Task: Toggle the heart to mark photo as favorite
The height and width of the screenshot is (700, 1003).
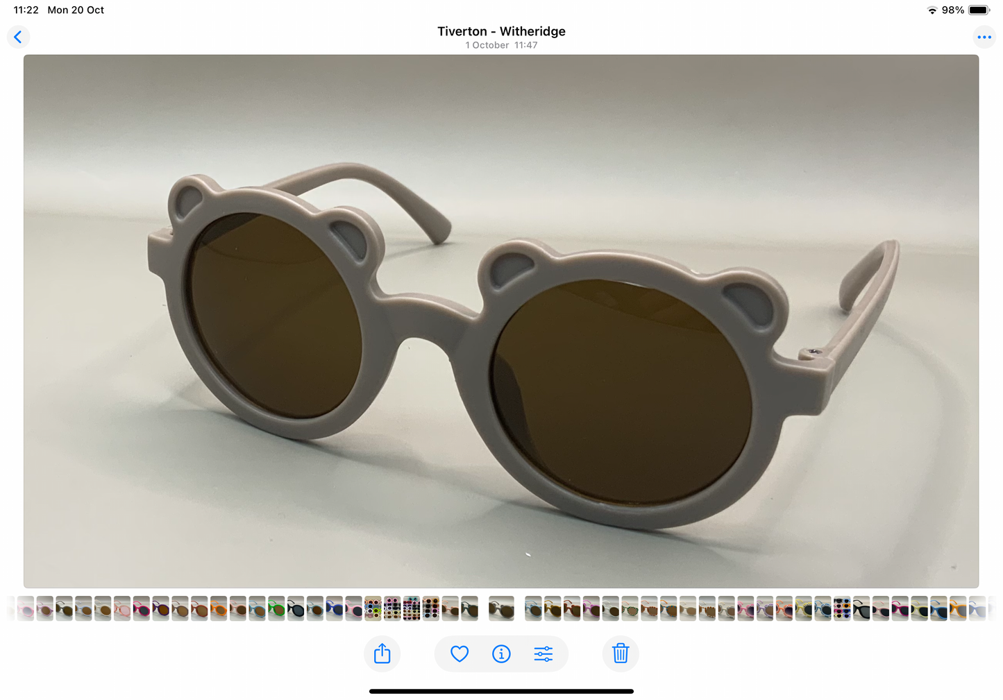Action: pos(458,654)
